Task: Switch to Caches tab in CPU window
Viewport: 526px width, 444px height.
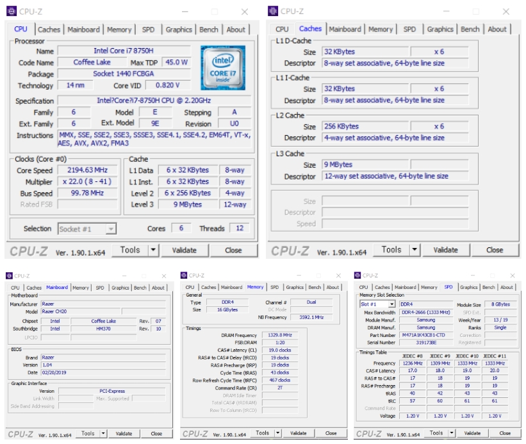Action: (x=49, y=29)
